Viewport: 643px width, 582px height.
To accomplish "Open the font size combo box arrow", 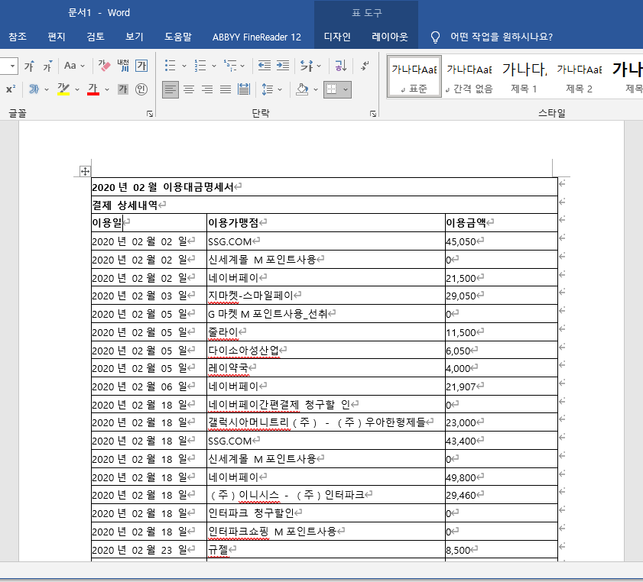I will click(13, 66).
